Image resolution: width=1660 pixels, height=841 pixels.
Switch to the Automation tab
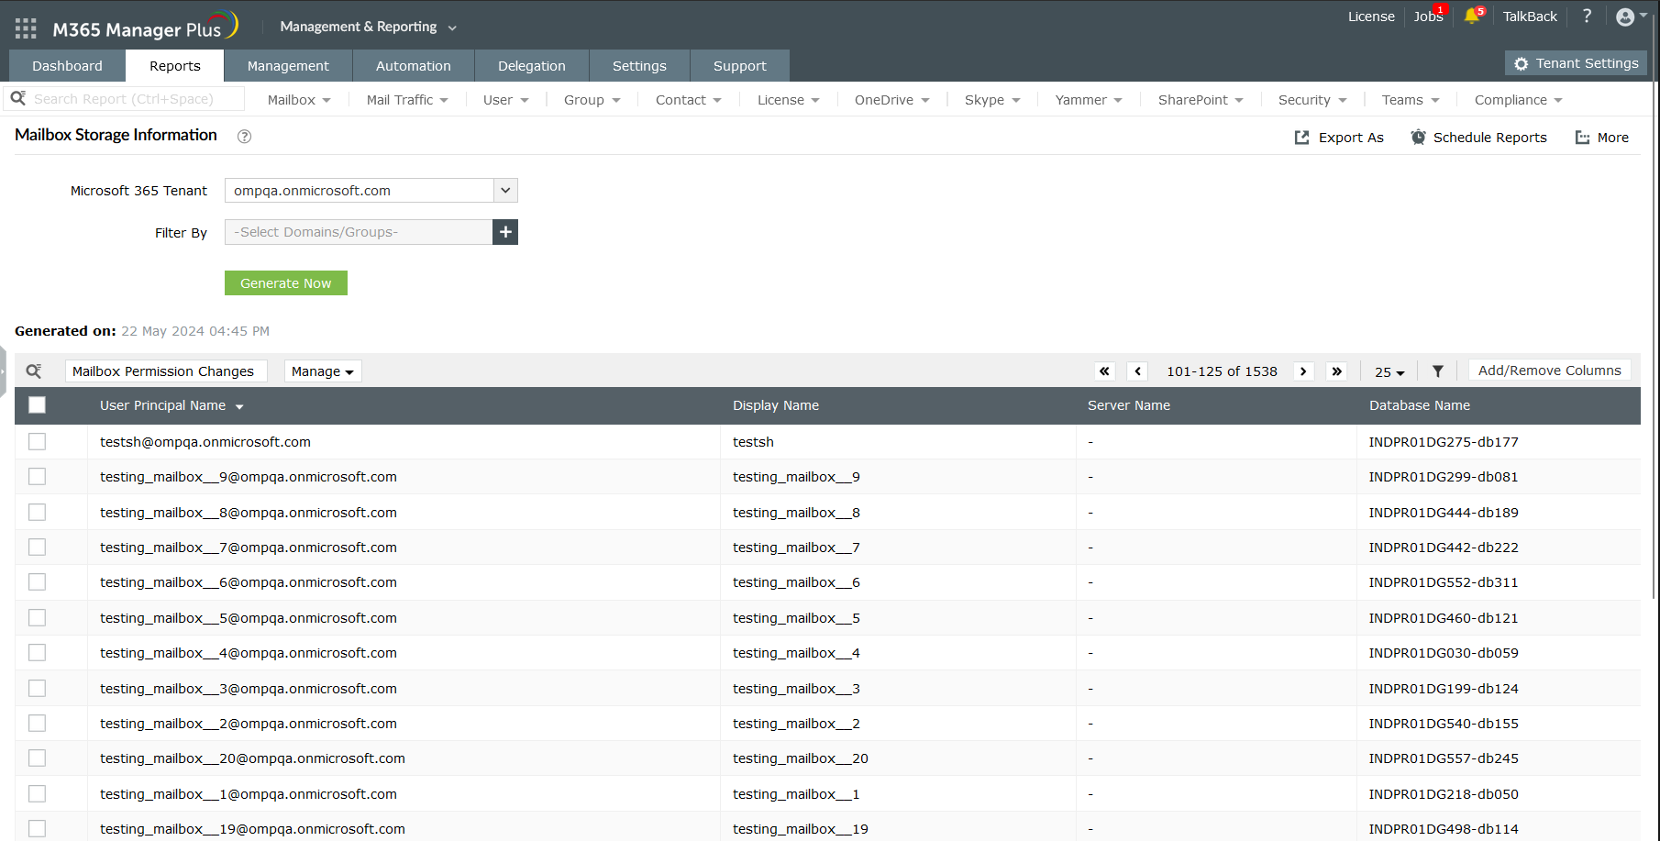click(414, 66)
